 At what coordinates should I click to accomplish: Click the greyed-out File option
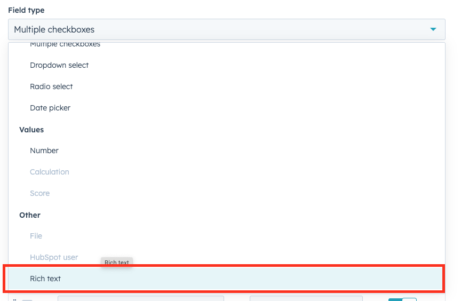coord(36,236)
